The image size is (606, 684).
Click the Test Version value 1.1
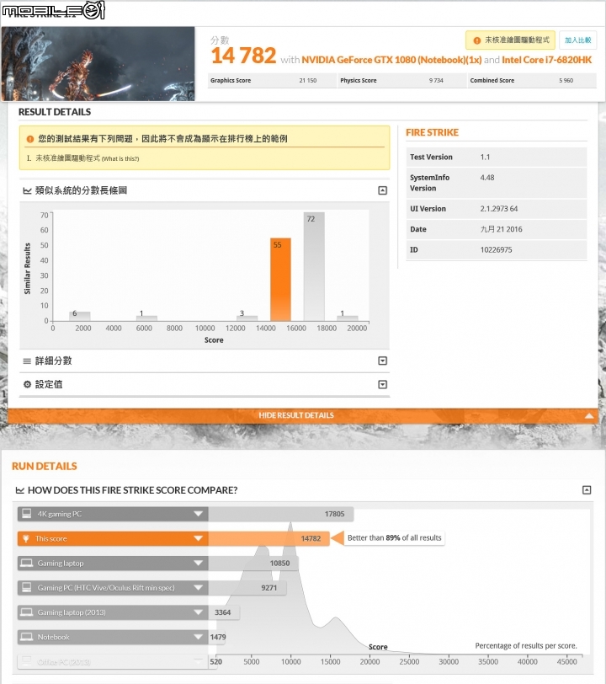(x=485, y=157)
